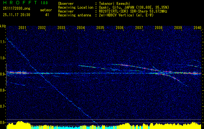Click the Receiving antenna label
204x129 pixels.
coord(75,15)
